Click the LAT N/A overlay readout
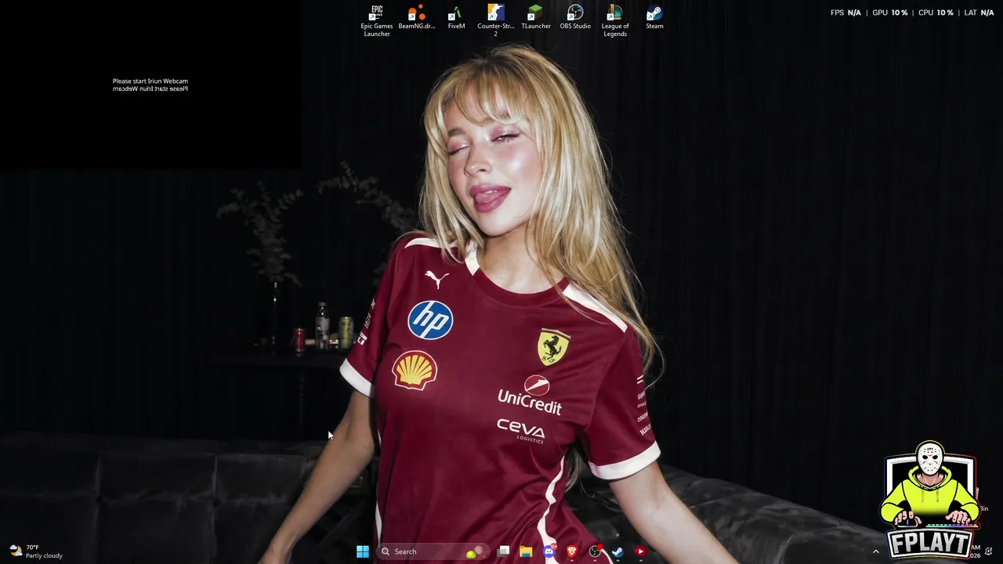The width and height of the screenshot is (1003, 564). [979, 13]
